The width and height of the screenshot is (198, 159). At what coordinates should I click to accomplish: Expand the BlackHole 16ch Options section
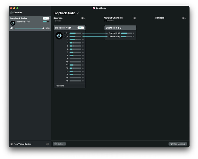[x=60, y=86]
